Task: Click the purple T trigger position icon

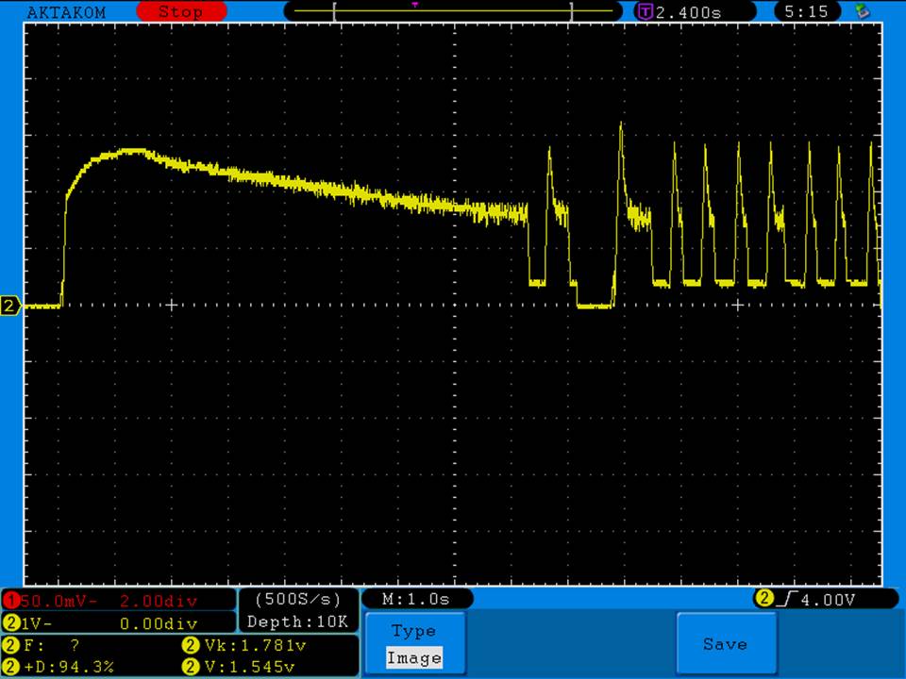Action: point(646,12)
